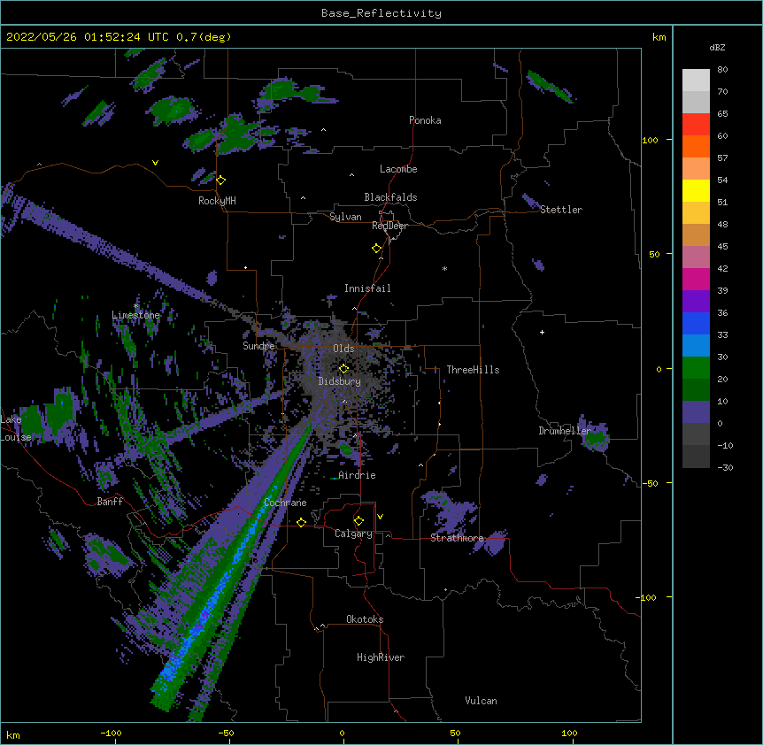The width and height of the screenshot is (763, 745).
Task: Select the orange 60-57 dBZ legend color
Action: click(696, 146)
